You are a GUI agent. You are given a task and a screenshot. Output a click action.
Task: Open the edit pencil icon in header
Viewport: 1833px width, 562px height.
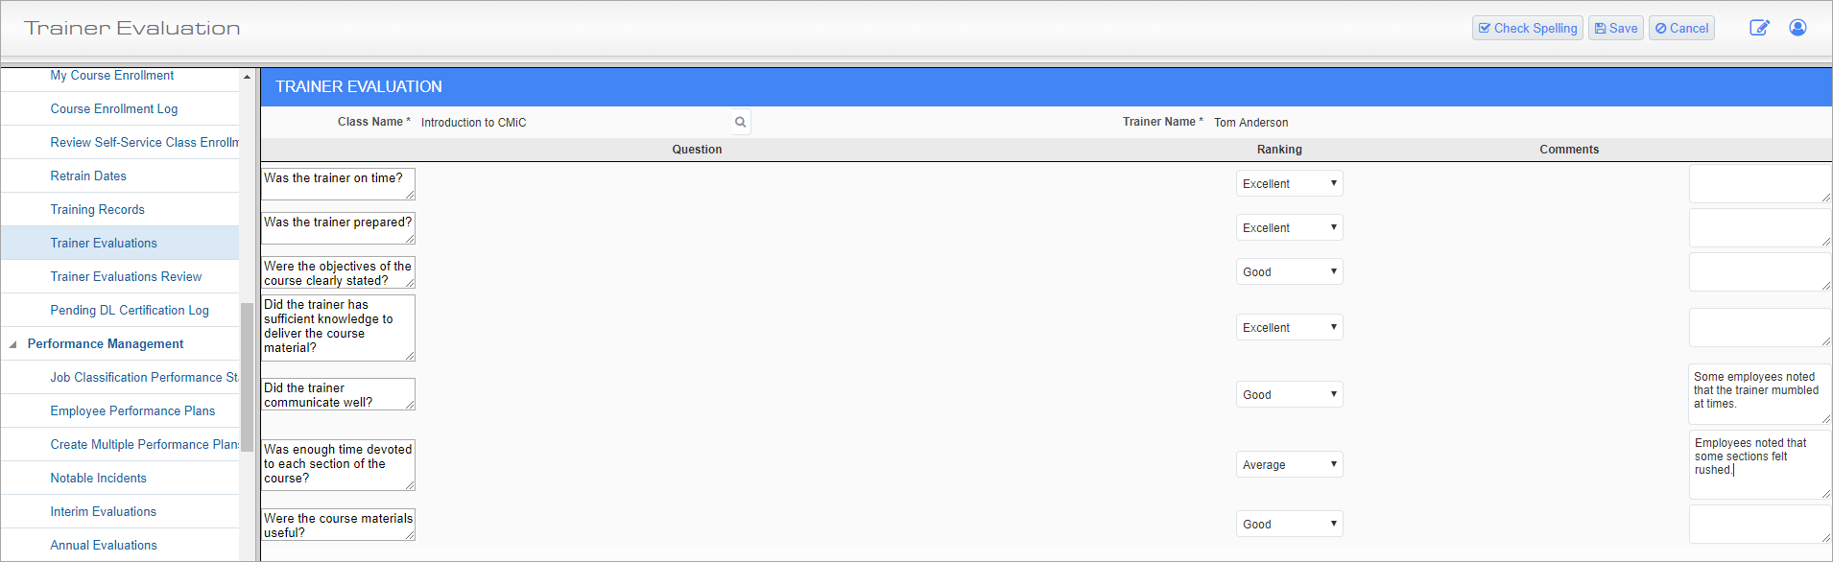[x=1759, y=28]
